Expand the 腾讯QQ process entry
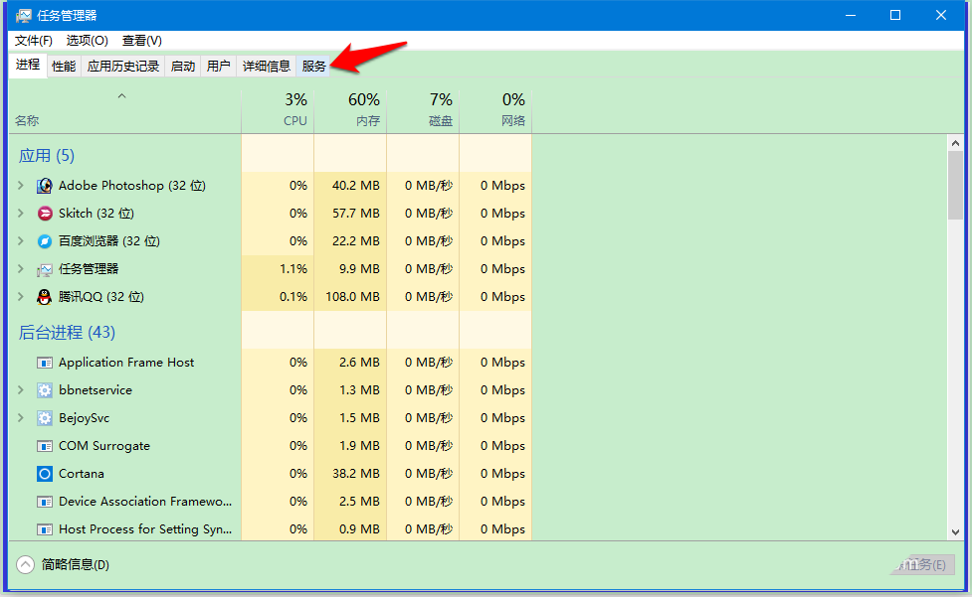 pyautogui.click(x=22, y=296)
